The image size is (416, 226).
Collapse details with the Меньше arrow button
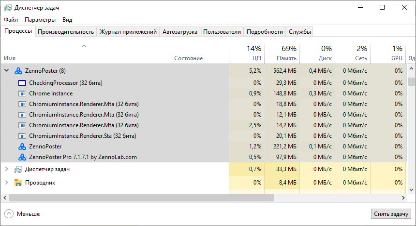point(9,213)
